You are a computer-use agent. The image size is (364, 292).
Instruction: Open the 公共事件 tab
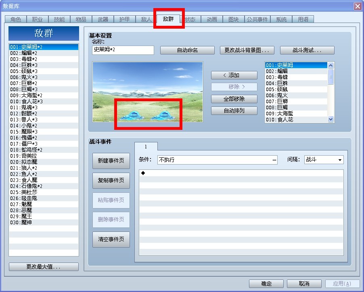click(257, 19)
